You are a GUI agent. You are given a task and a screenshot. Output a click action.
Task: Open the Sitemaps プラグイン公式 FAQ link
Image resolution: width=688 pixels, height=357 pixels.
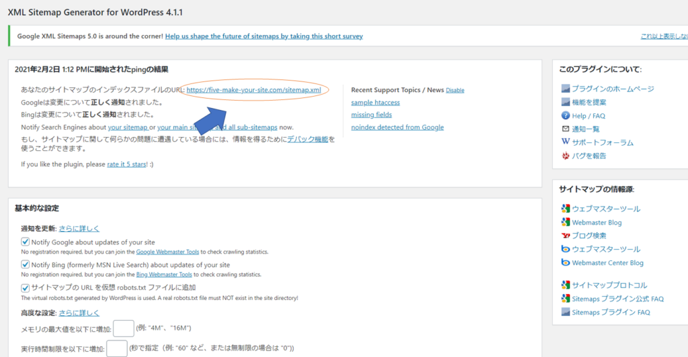coord(618,299)
